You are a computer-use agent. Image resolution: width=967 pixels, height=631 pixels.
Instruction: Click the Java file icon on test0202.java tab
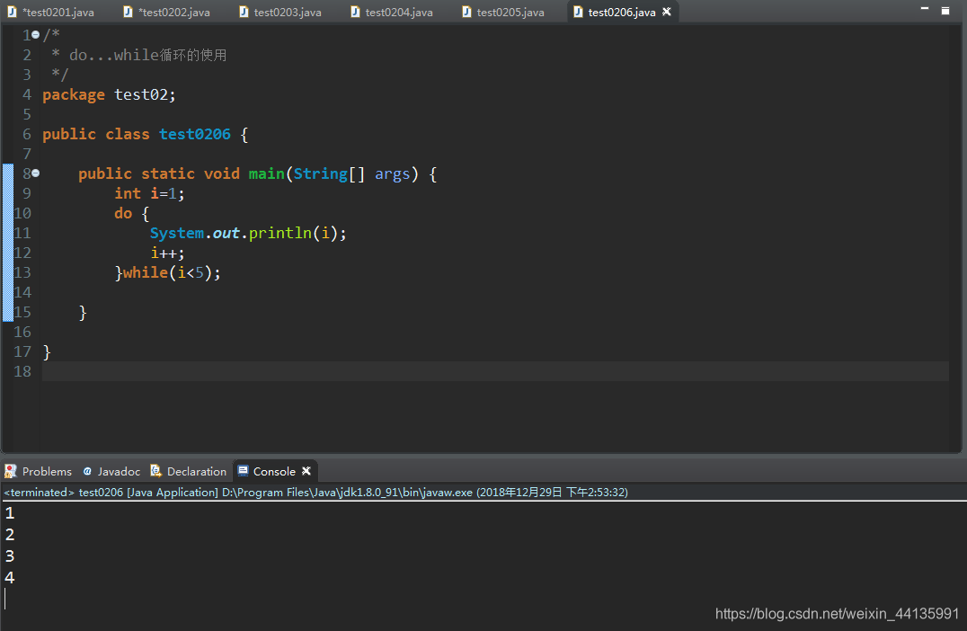tap(128, 12)
